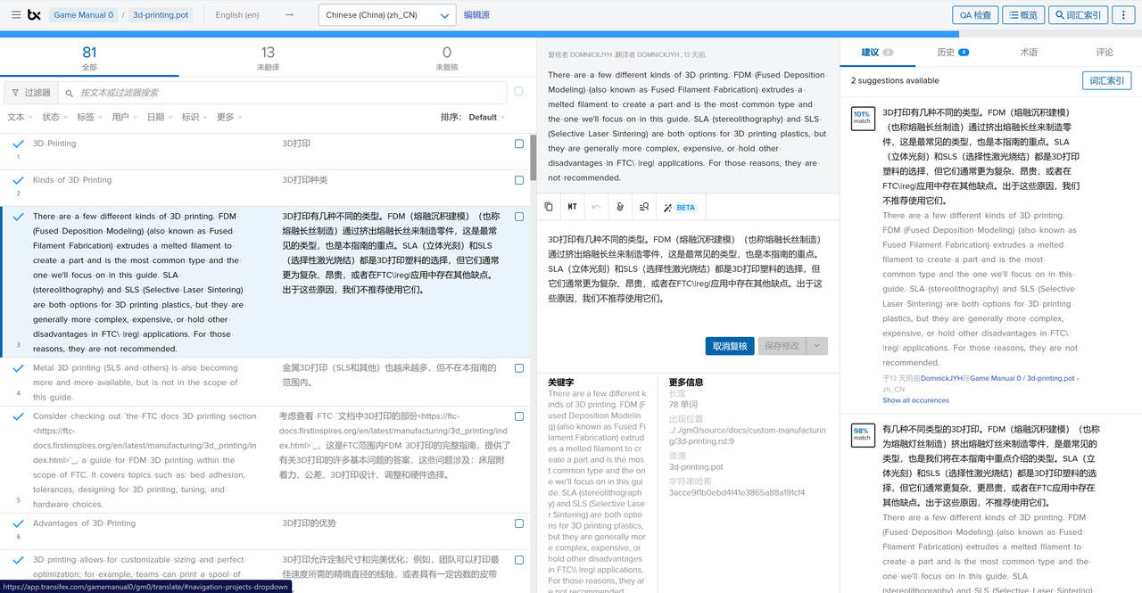Click the Transifex logo icon

pos(35,13)
